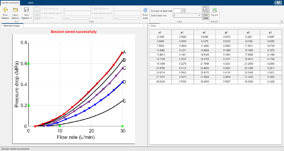This screenshot has height=151, width=284.
Task: Open the Selected Image panel options menu
Action: click(143, 26)
